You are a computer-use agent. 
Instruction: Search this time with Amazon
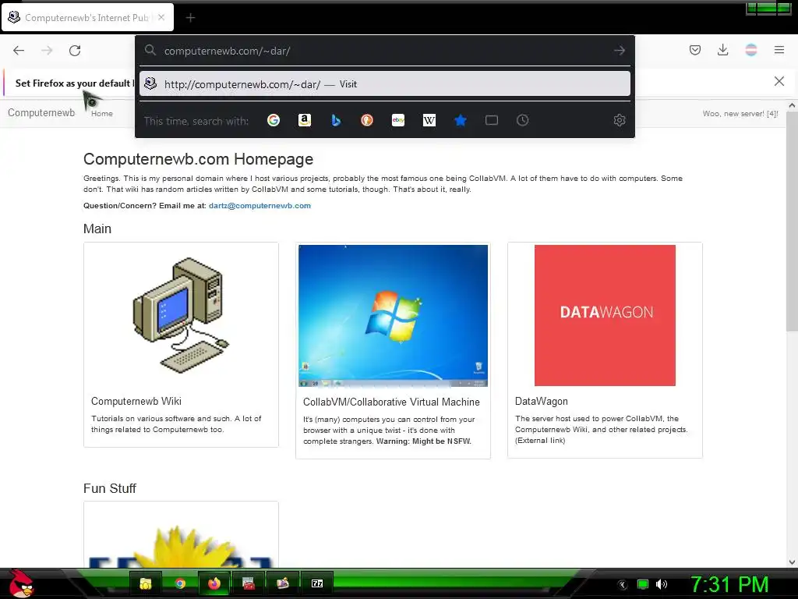pyautogui.click(x=305, y=120)
